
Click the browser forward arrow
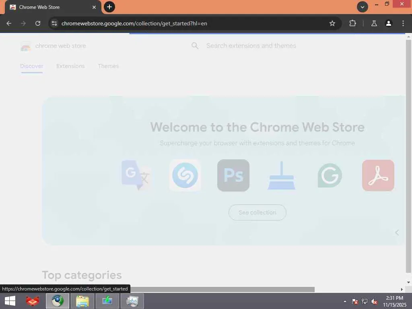pyautogui.click(x=23, y=23)
